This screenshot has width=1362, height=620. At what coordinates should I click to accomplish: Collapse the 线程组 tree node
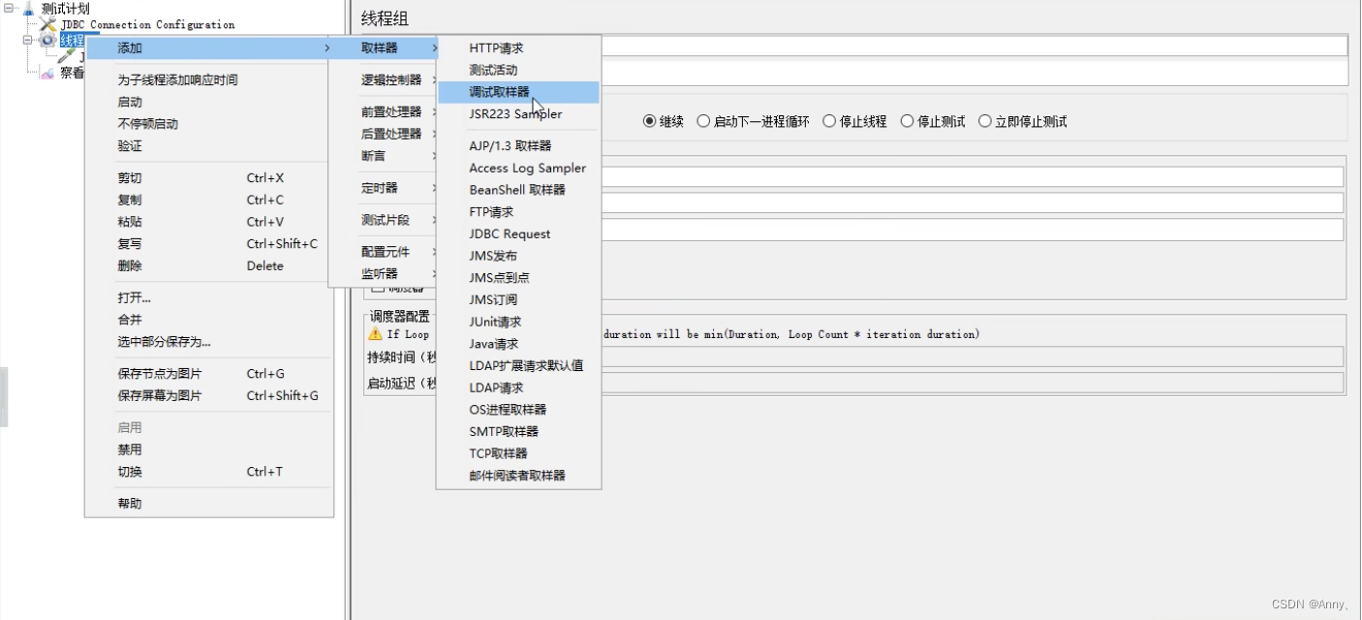28,40
